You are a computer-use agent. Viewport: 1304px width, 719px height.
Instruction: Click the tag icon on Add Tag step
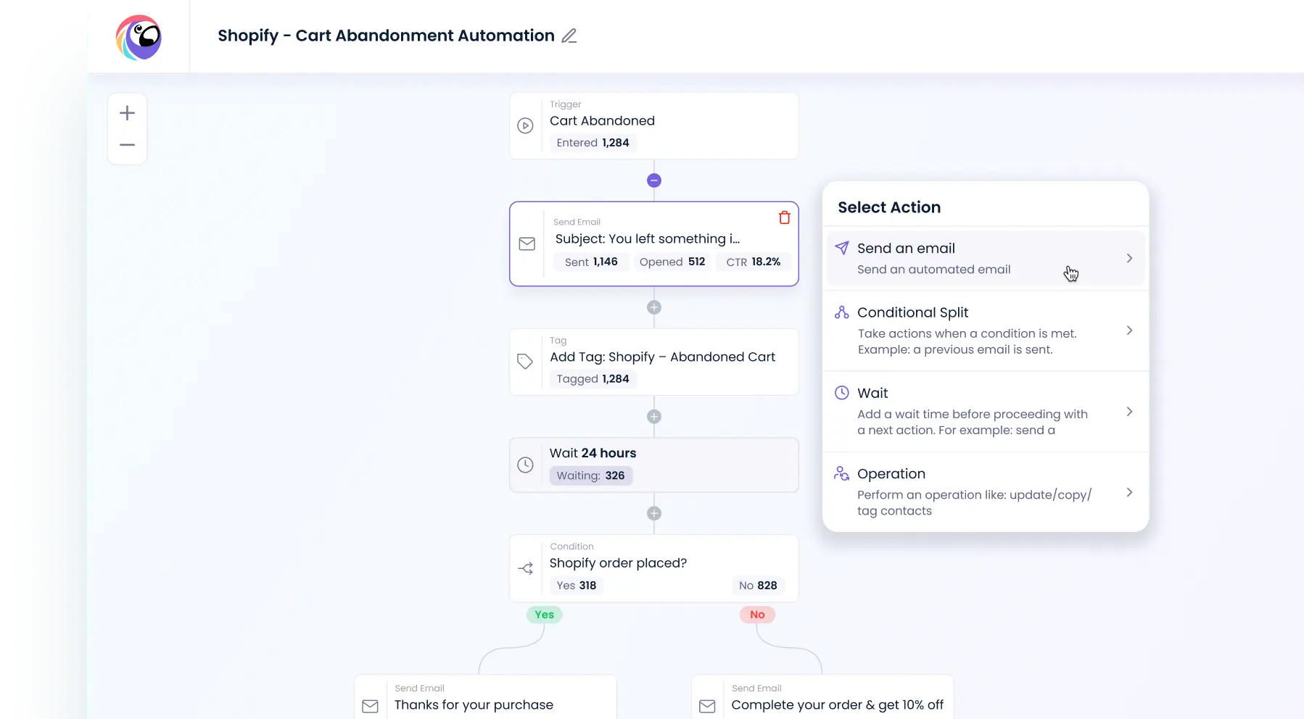pyautogui.click(x=525, y=361)
